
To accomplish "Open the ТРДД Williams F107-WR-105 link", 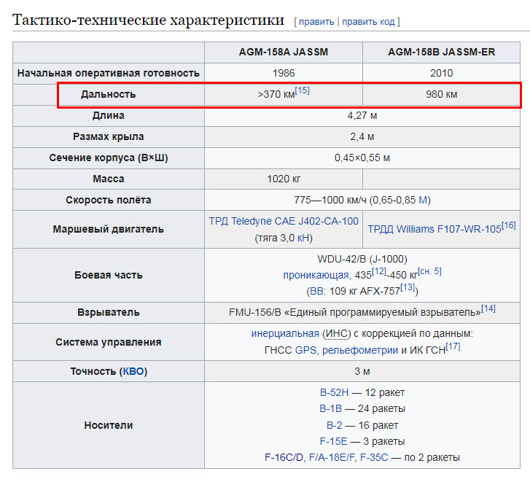I will pyautogui.click(x=434, y=229).
